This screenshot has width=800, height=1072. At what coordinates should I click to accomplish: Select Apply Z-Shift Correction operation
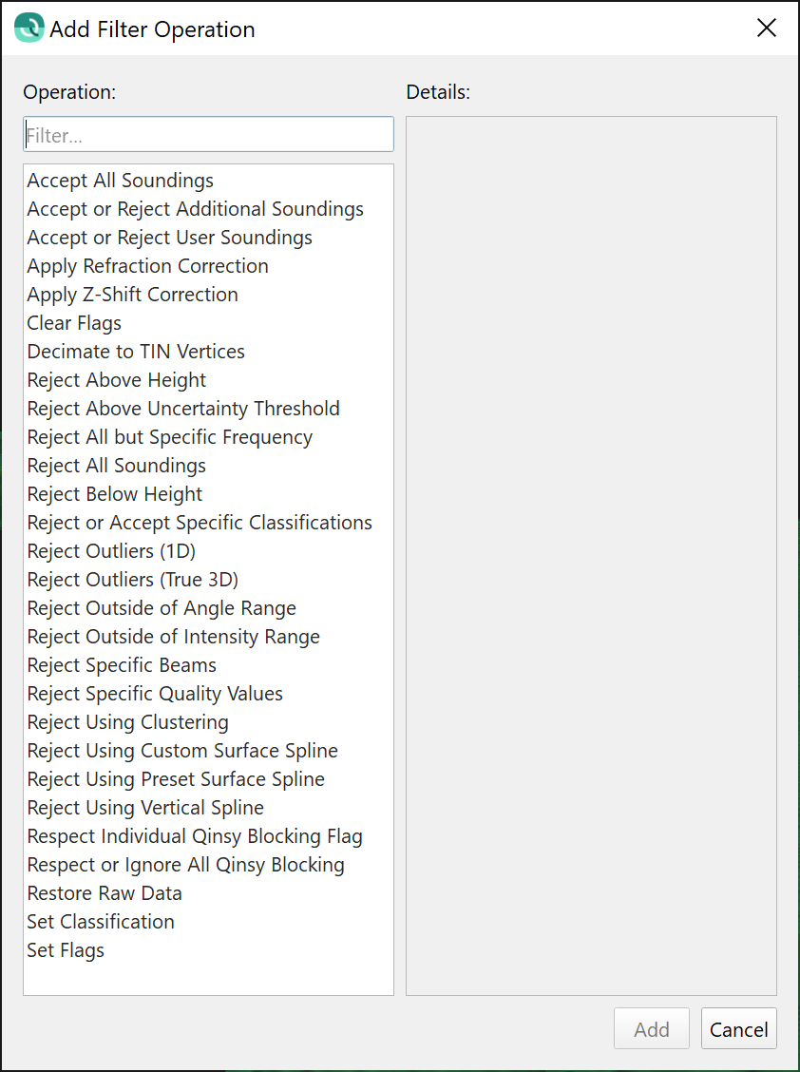tap(133, 295)
